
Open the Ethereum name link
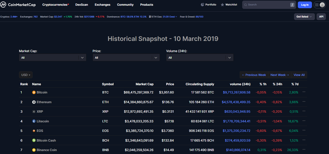click(x=44, y=102)
